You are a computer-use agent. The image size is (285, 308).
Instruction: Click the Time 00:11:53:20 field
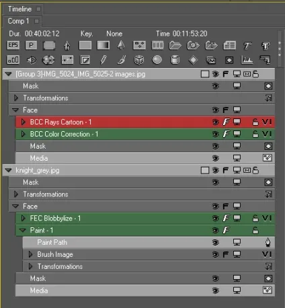pyautogui.click(x=181, y=34)
